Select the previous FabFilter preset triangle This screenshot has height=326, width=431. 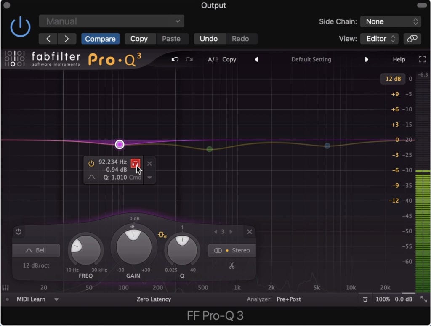coord(256,59)
